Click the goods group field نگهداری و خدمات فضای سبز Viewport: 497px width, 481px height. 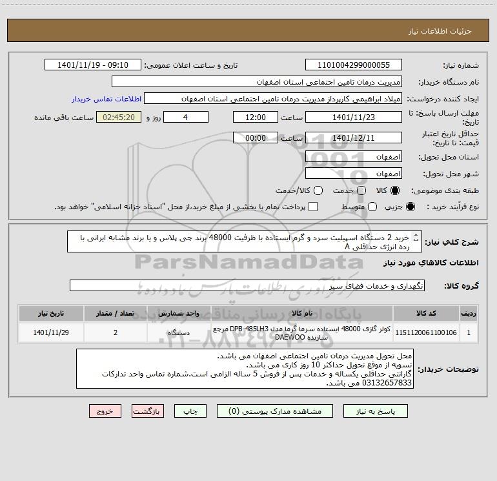pyautogui.click(x=247, y=285)
